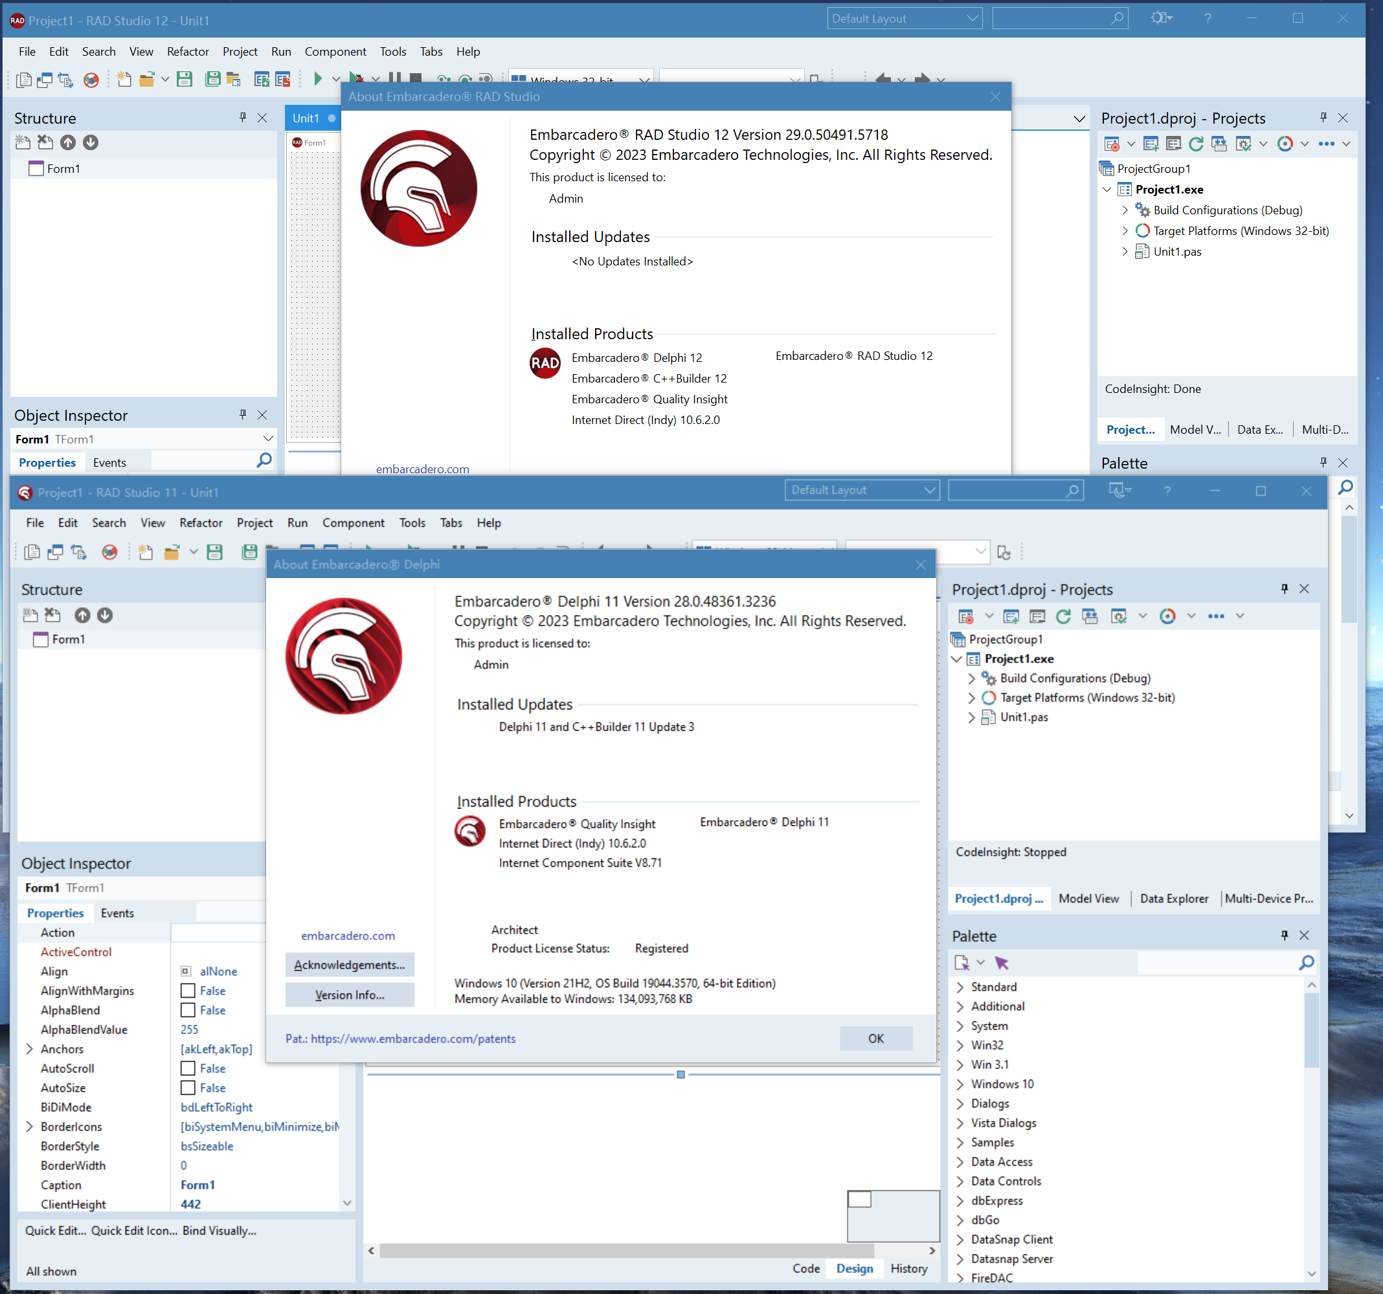This screenshot has width=1383, height=1294.
Task: Click Move Up arrow in RAD Studio 11 Structure panel
Action: pos(82,615)
